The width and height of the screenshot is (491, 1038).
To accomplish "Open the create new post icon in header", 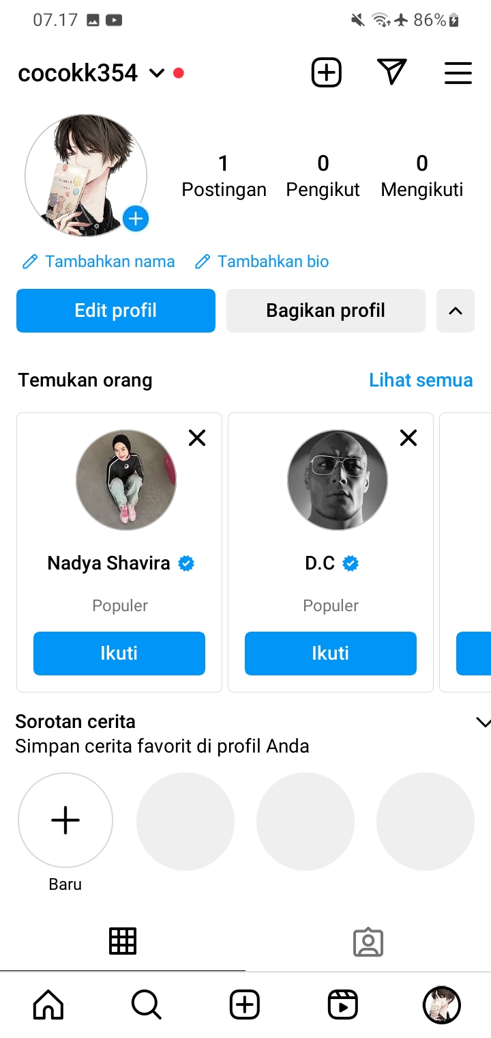I will pos(326,72).
